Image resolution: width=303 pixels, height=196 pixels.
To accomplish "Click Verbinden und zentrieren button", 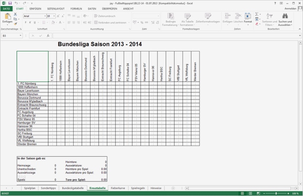I will click(110, 22).
